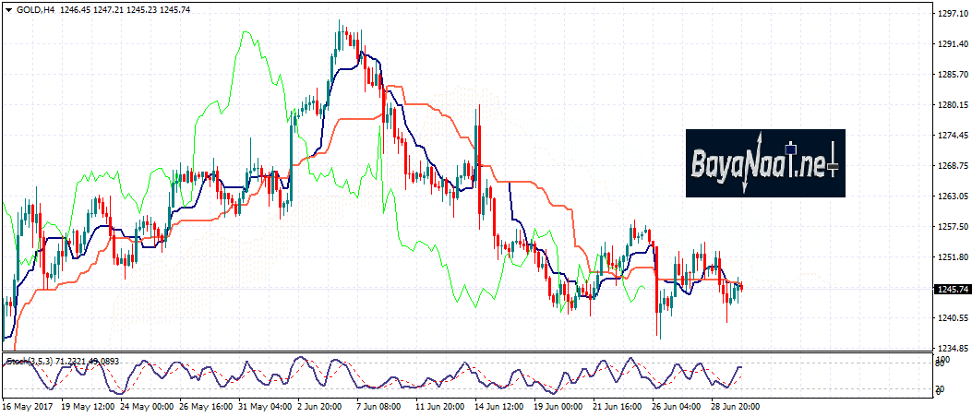
Task: Select the 28 Jun 20:00 time marker
Action: (736, 405)
